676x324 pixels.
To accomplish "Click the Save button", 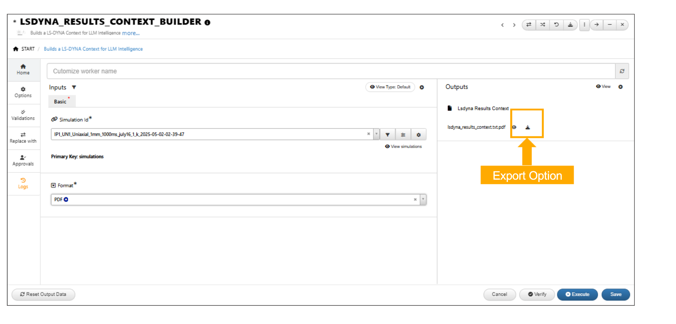I will pyautogui.click(x=616, y=294).
